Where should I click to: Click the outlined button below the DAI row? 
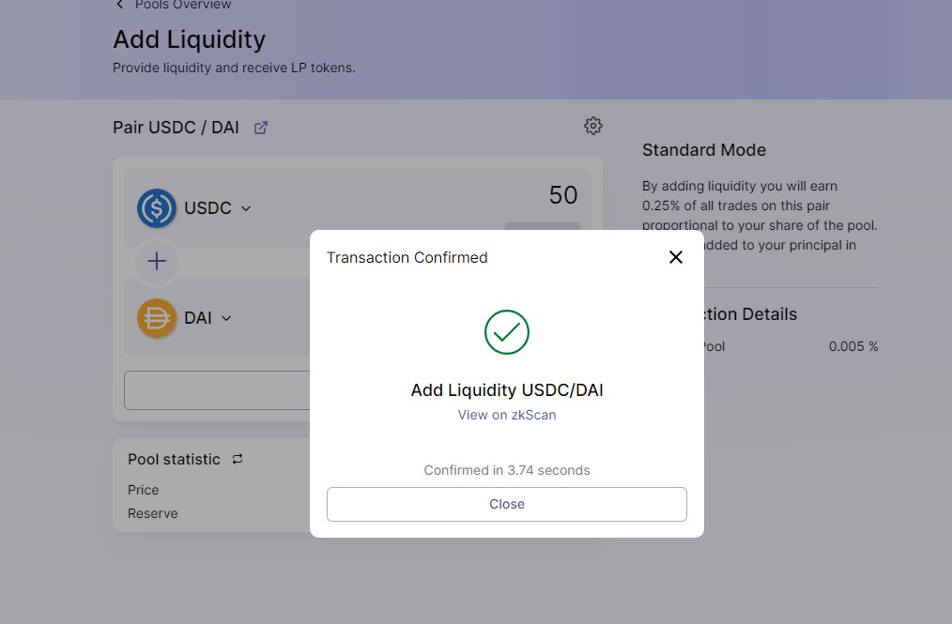click(x=218, y=390)
